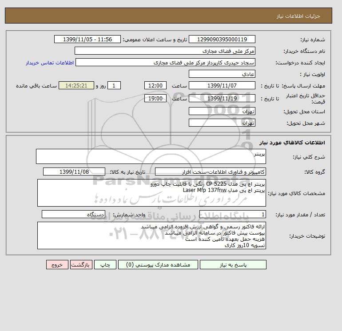
Task: Click the label ایجاد کننده درخواست
Action: click(300, 63)
